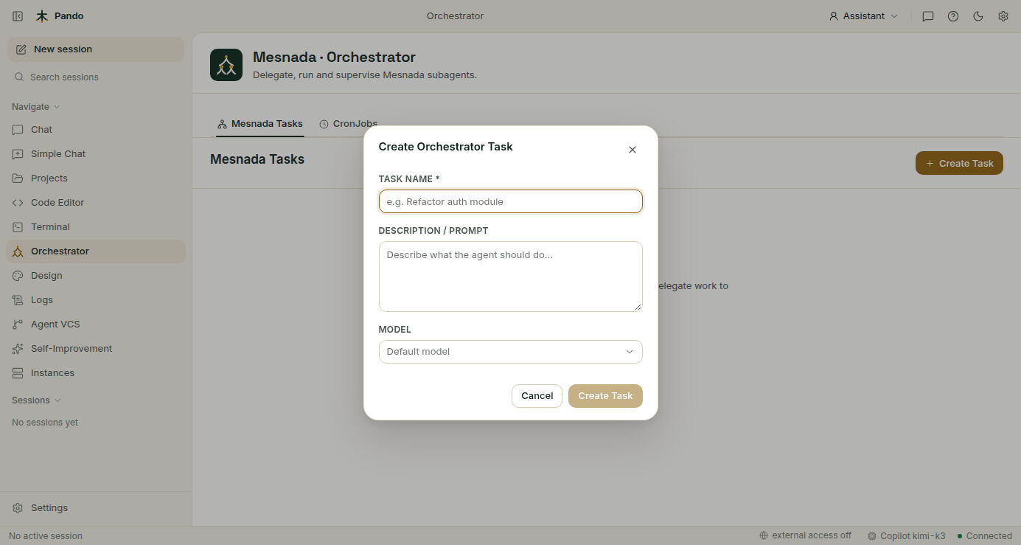Click the new session pencil icon

pos(21,49)
